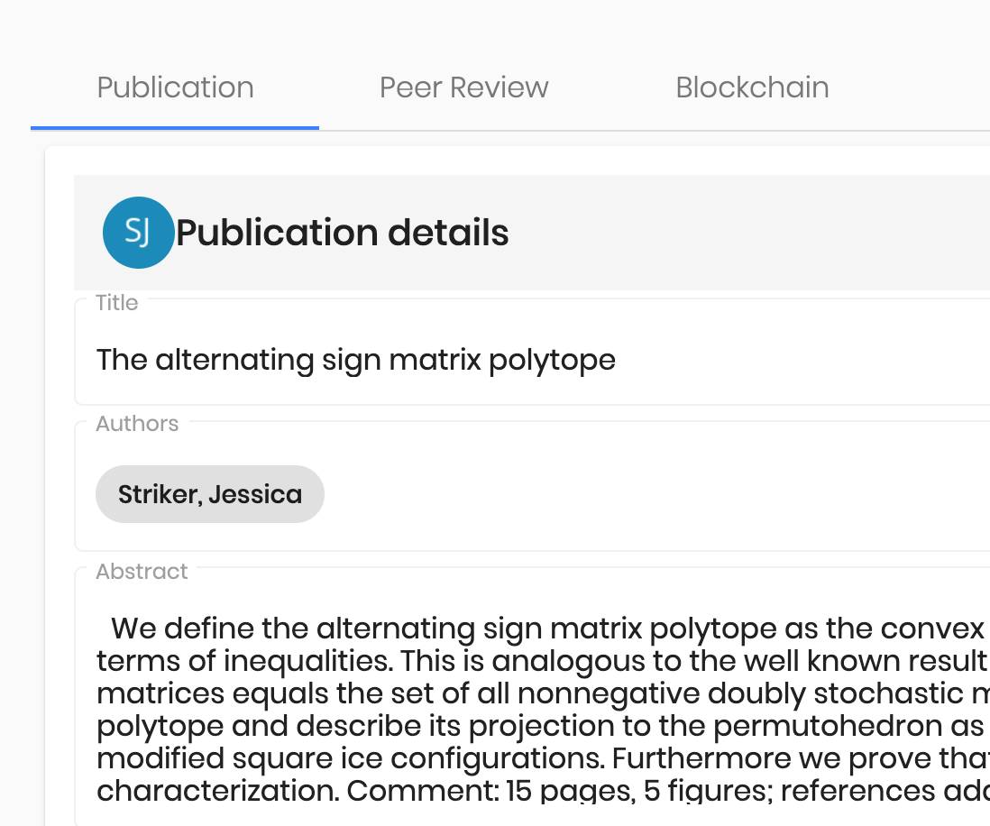Click the blue underline under the Publication tab
The height and width of the screenshot is (826, 990).
click(x=175, y=127)
